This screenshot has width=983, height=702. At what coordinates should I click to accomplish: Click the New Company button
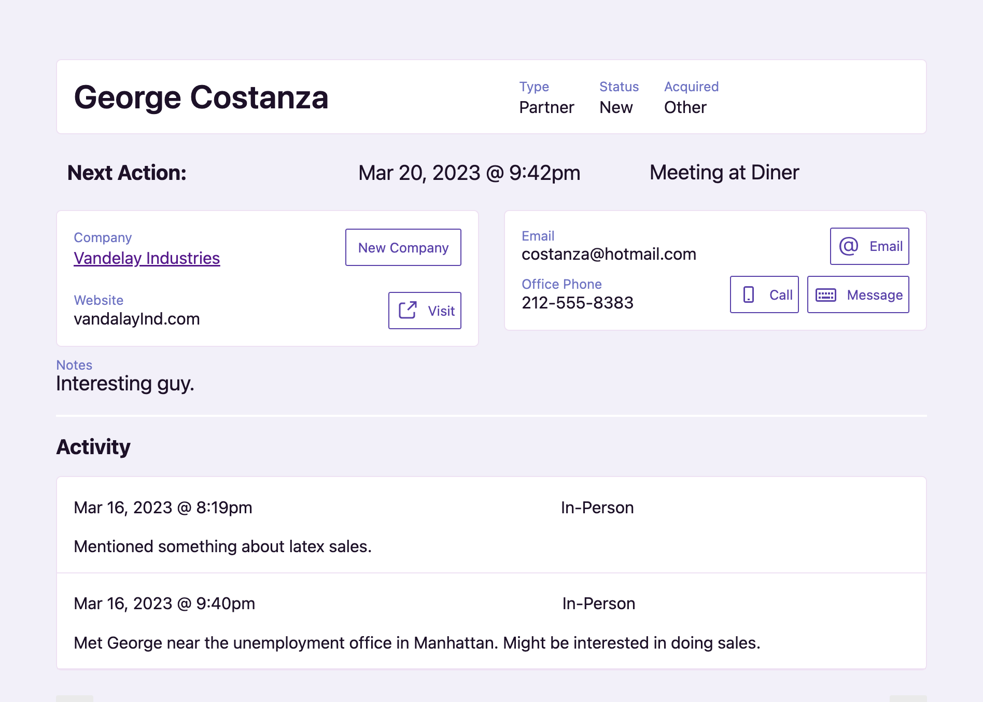[403, 247]
